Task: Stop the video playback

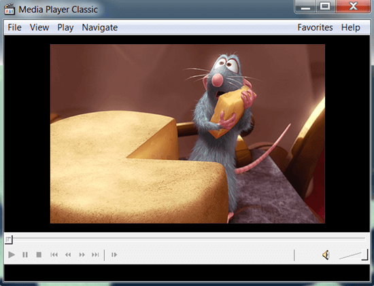Action: click(39, 255)
